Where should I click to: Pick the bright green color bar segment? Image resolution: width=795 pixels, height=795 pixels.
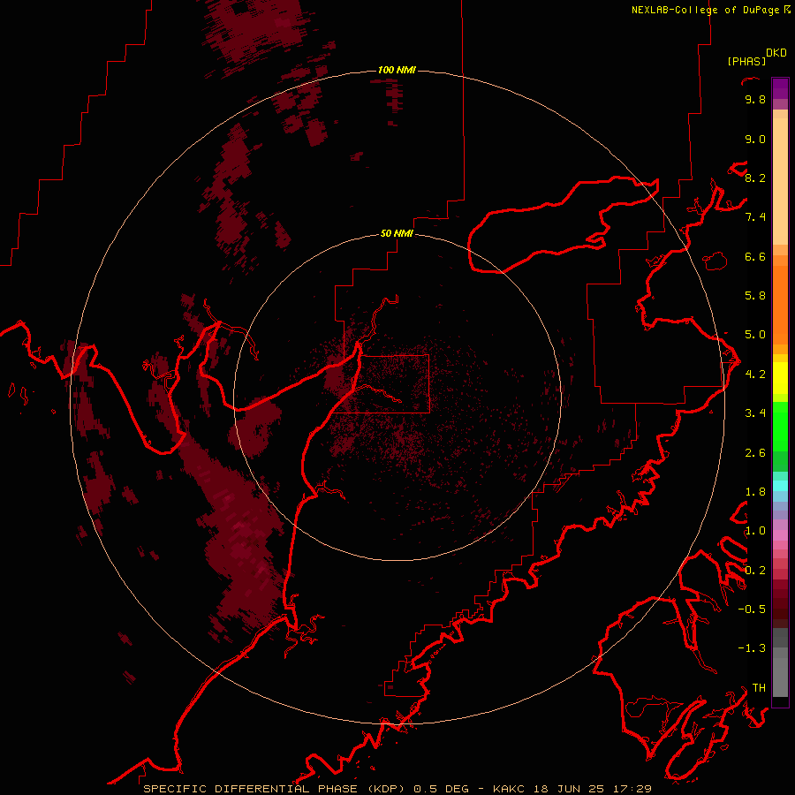click(780, 427)
